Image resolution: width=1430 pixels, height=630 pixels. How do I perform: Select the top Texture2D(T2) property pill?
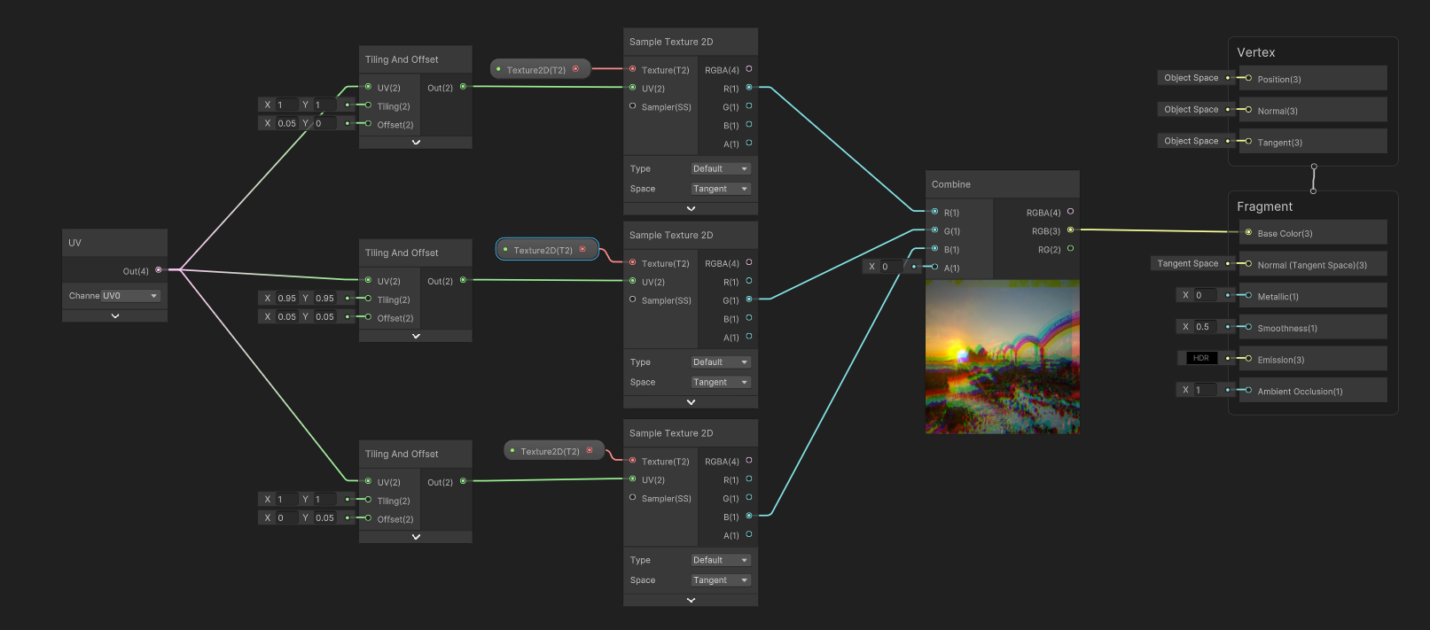point(540,69)
